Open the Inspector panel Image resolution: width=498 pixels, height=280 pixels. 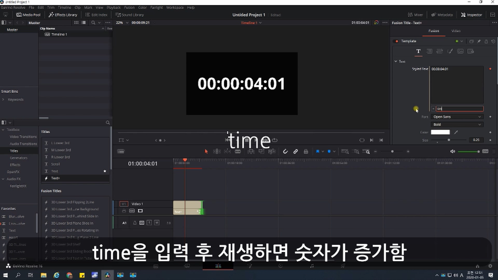[471, 15]
